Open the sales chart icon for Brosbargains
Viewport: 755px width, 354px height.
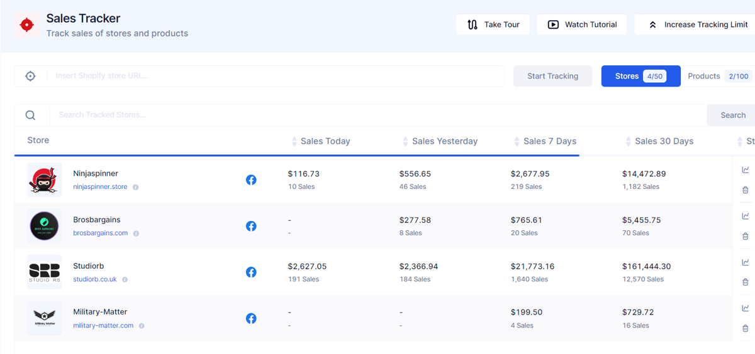tap(746, 216)
